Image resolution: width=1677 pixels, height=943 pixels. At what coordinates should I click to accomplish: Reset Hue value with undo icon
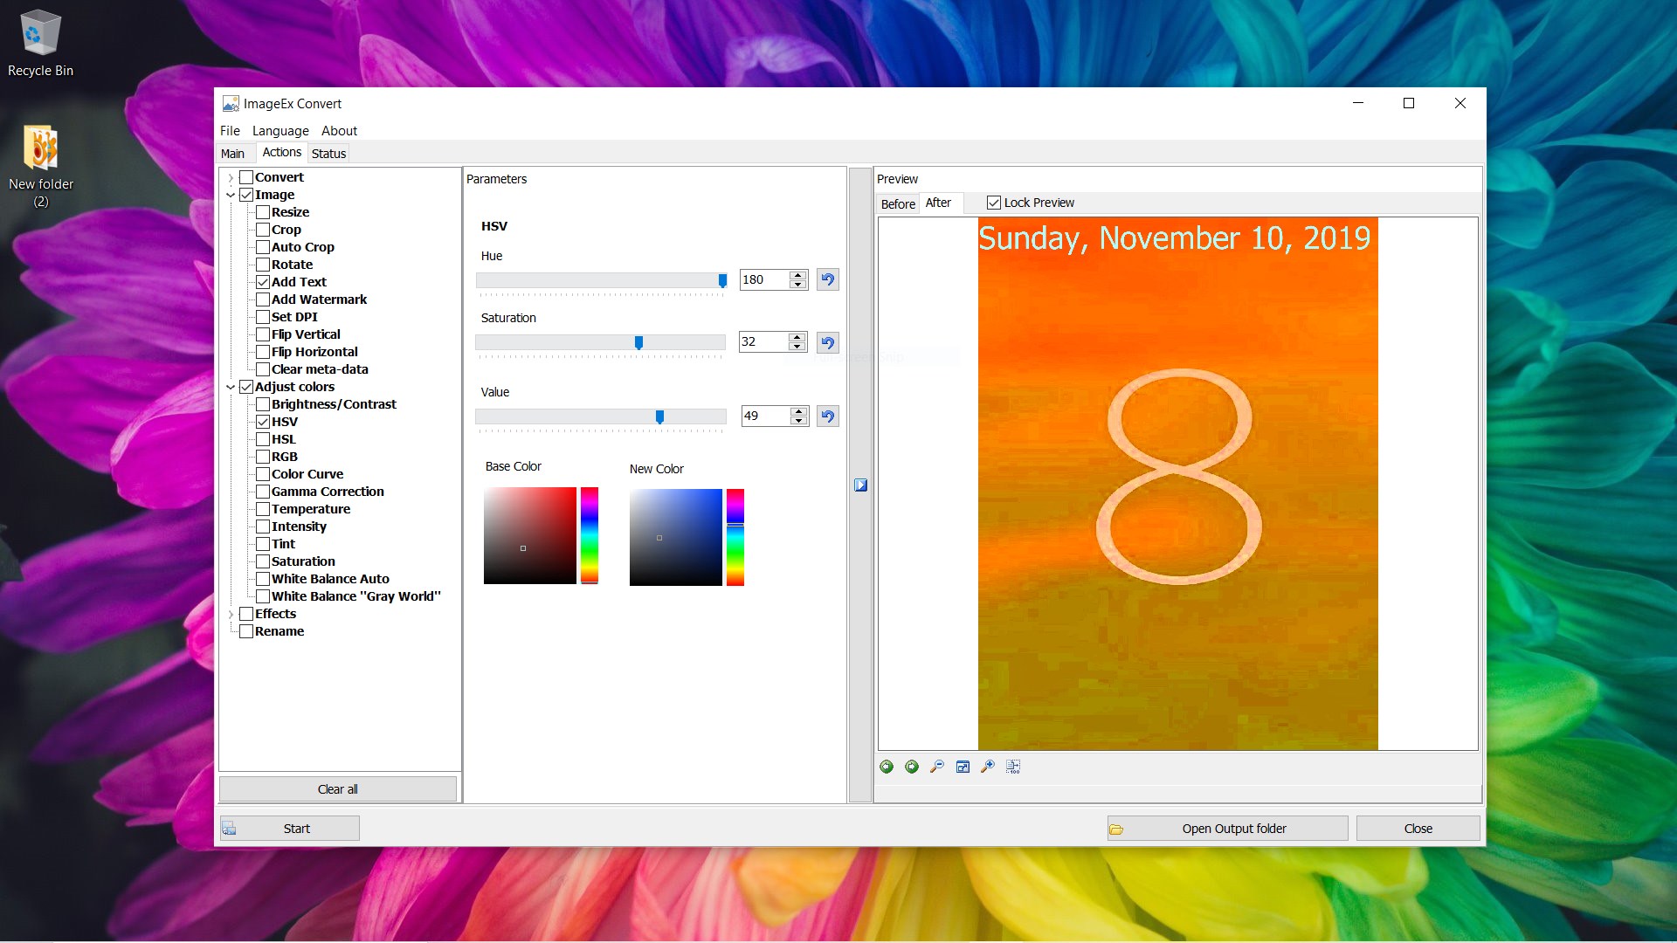(x=827, y=280)
